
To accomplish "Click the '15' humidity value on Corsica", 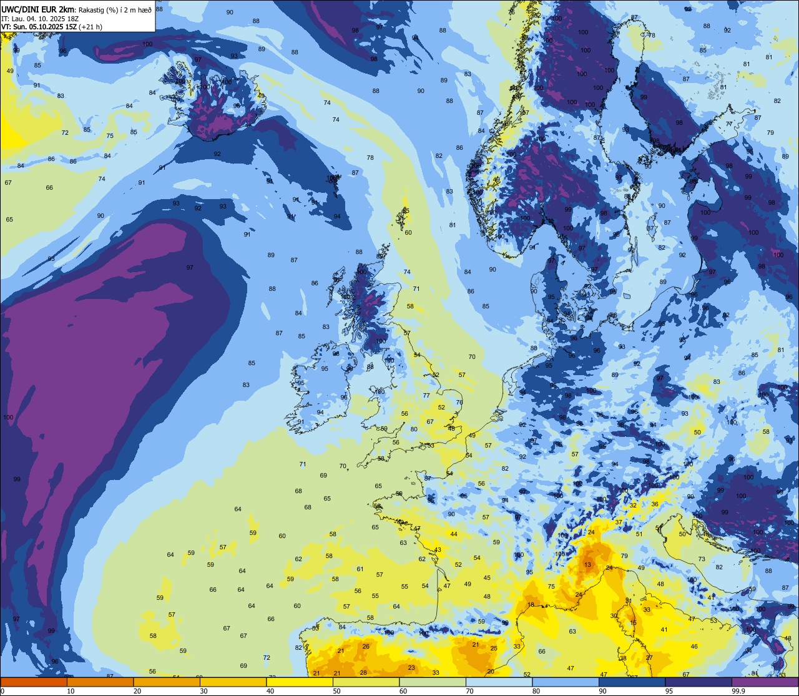I will pos(633,623).
